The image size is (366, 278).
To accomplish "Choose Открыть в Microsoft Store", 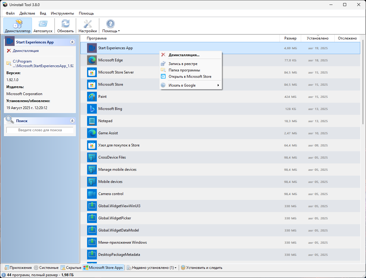I will [191, 77].
